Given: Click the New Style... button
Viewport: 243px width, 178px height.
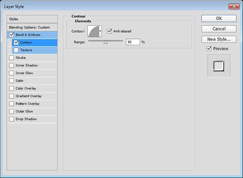Looking at the screenshot, I should [219, 40].
